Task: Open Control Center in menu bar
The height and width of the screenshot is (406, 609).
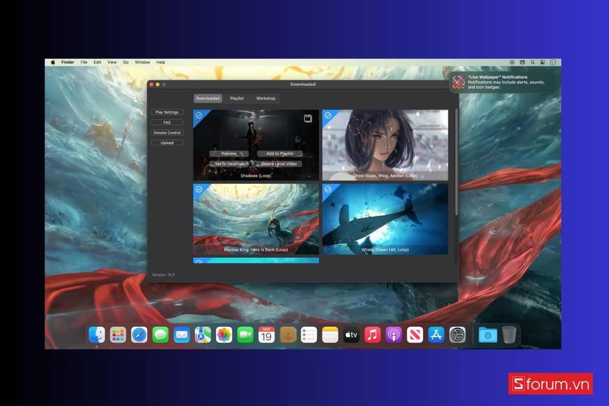Action: 543,62
